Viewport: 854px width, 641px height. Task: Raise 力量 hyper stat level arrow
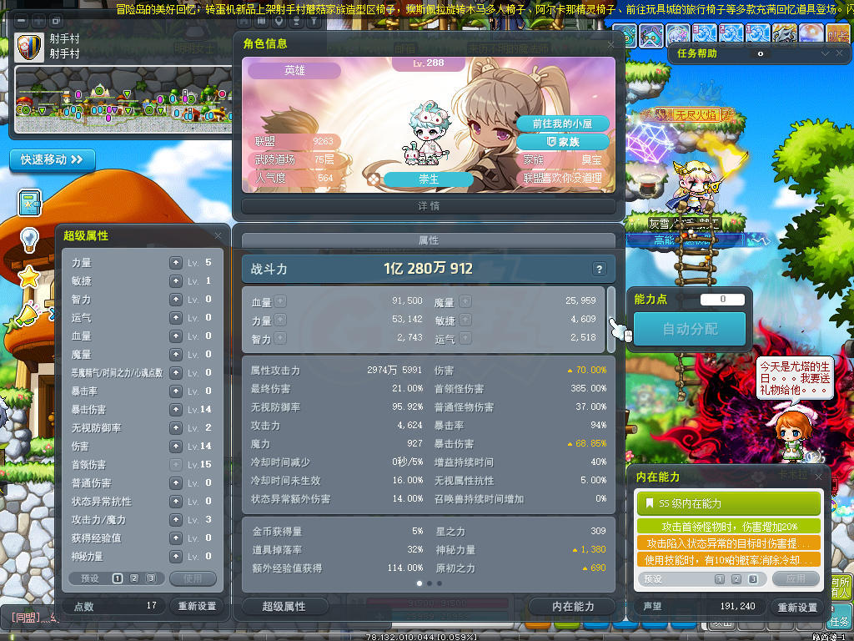(175, 263)
